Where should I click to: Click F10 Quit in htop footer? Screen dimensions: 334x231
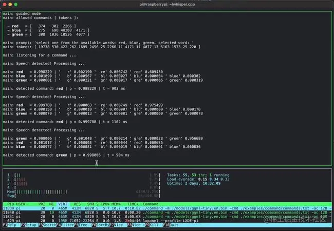click(171, 225)
